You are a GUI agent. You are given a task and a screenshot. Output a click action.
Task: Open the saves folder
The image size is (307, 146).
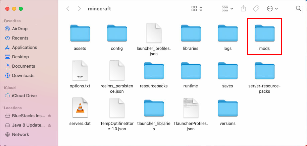coord(227,71)
